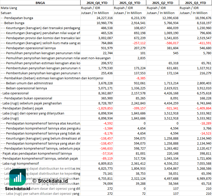
Task: Click the value 5,071,171
Action: [x=105, y=88]
